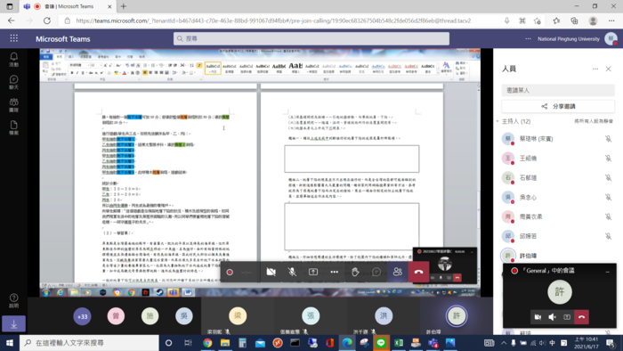Click the Share invite (分享邀請) button
623x351 pixels.
pyautogui.click(x=558, y=106)
